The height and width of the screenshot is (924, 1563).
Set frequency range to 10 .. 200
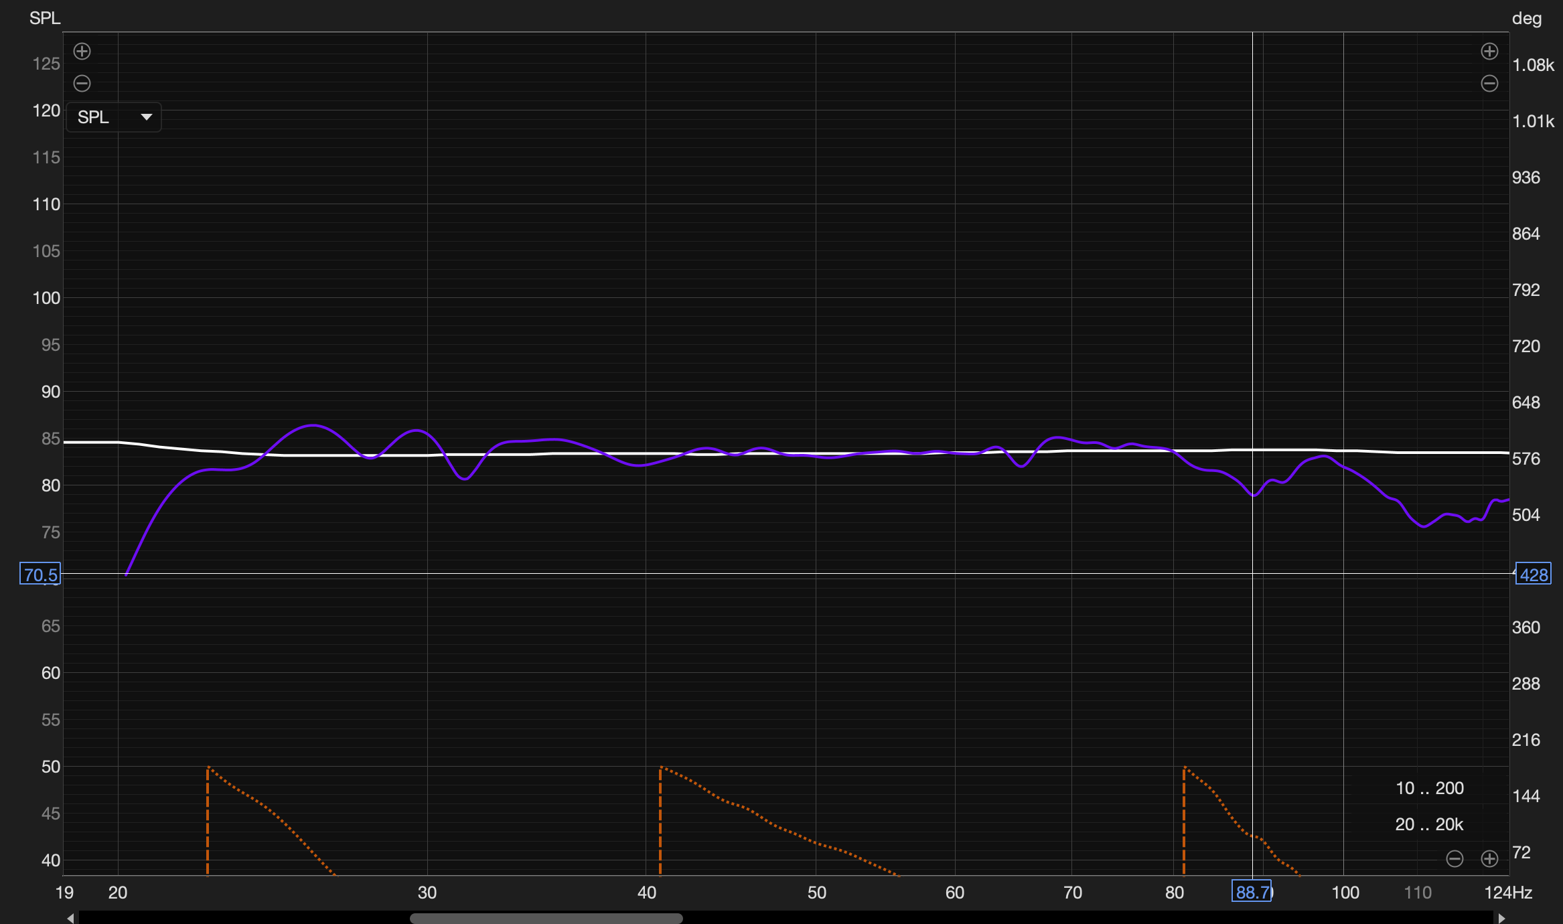pyautogui.click(x=1429, y=788)
